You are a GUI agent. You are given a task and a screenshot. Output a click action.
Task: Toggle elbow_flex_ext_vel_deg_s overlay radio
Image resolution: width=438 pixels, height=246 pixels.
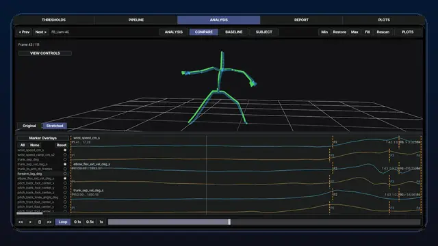tap(65, 178)
